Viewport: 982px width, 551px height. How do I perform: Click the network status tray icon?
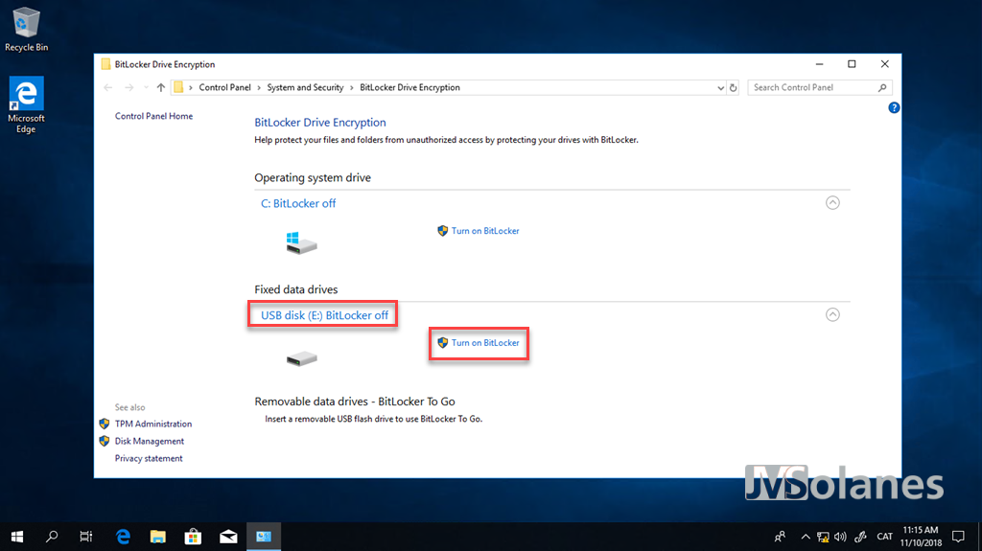(x=823, y=537)
